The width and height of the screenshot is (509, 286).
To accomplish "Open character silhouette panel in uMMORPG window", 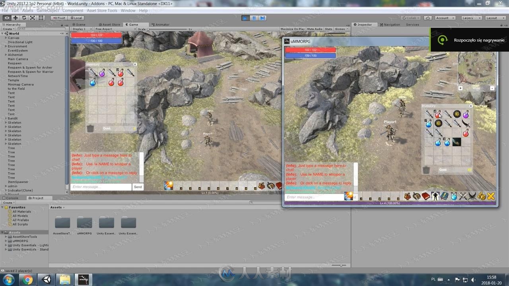I will 435,196.
